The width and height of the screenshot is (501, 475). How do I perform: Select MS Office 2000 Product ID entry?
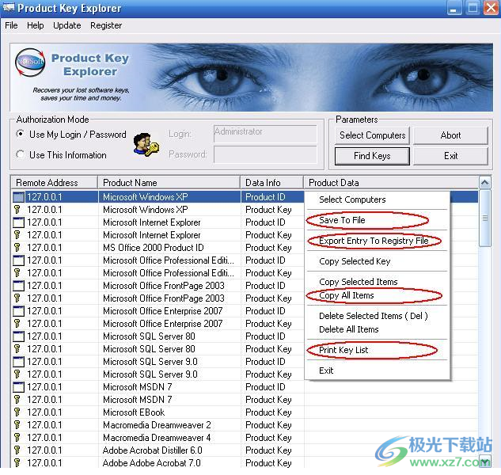coord(154,248)
